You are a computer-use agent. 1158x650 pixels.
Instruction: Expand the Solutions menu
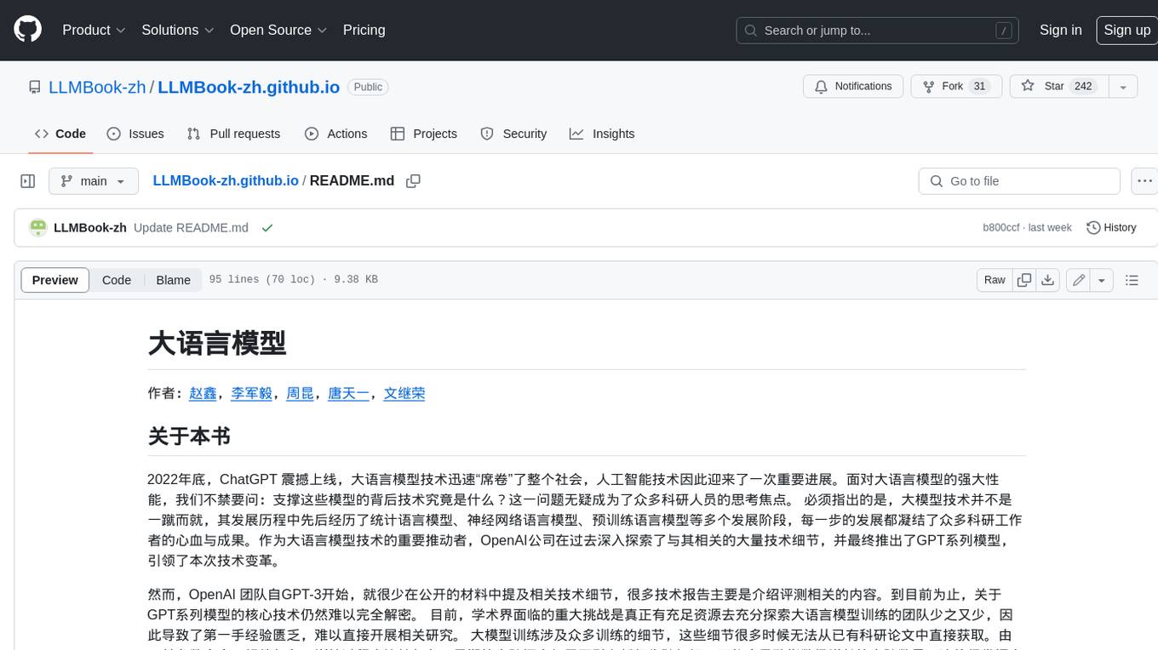[177, 30]
